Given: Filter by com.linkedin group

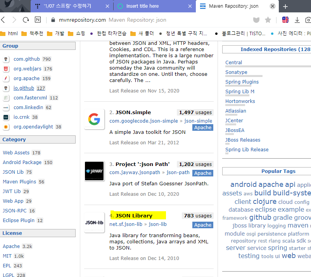Looking at the screenshot, I should coord(28,108).
